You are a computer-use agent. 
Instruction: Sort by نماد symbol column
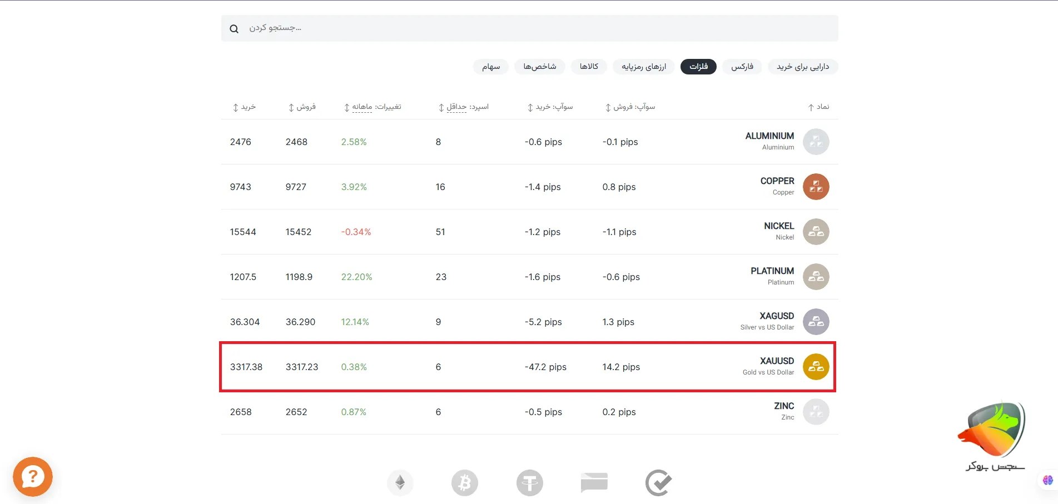(x=818, y=107)
